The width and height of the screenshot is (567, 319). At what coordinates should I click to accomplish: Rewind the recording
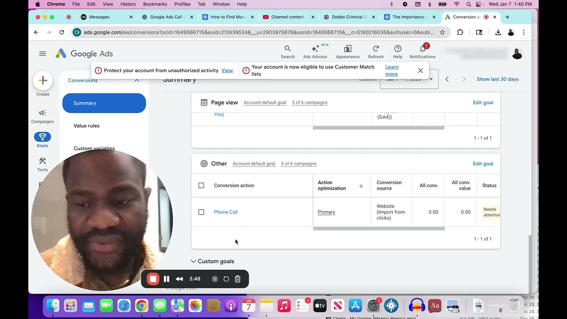(x=179, y=279)
